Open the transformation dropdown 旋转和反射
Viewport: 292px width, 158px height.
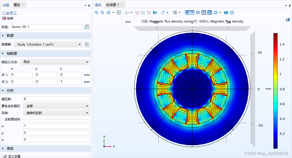click(57, 113)
